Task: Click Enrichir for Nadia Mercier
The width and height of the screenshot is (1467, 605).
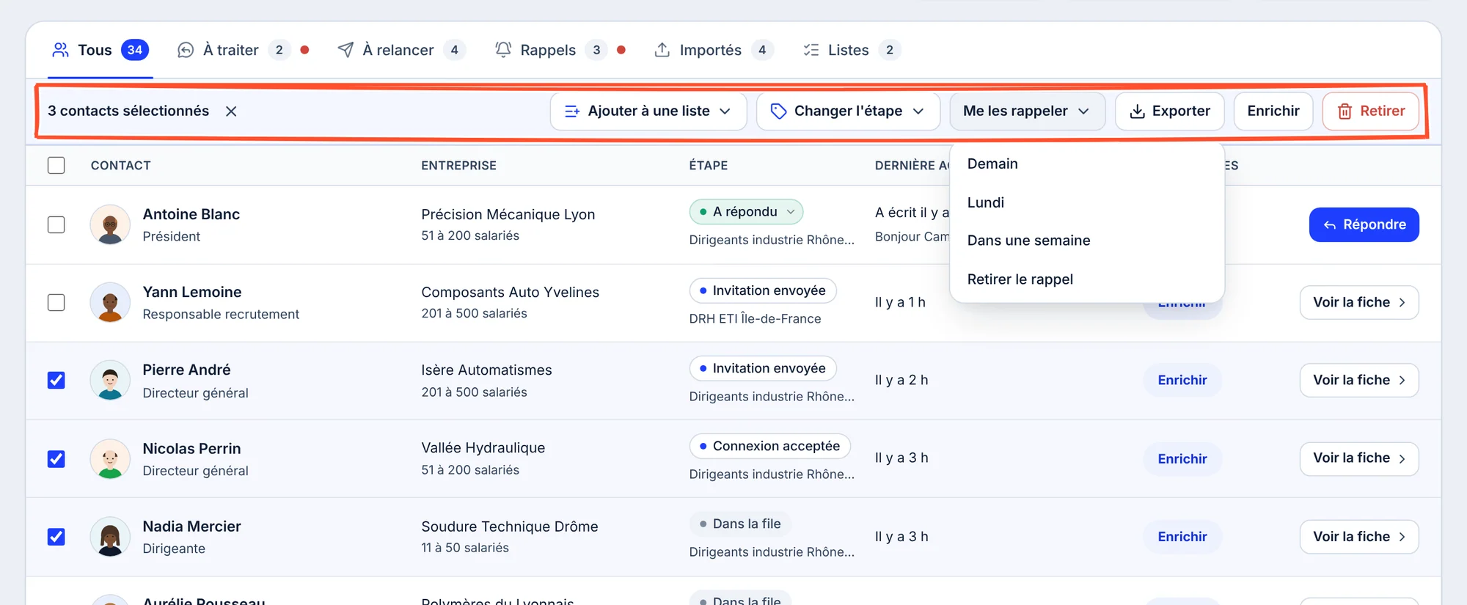Action: point(1182,537)
